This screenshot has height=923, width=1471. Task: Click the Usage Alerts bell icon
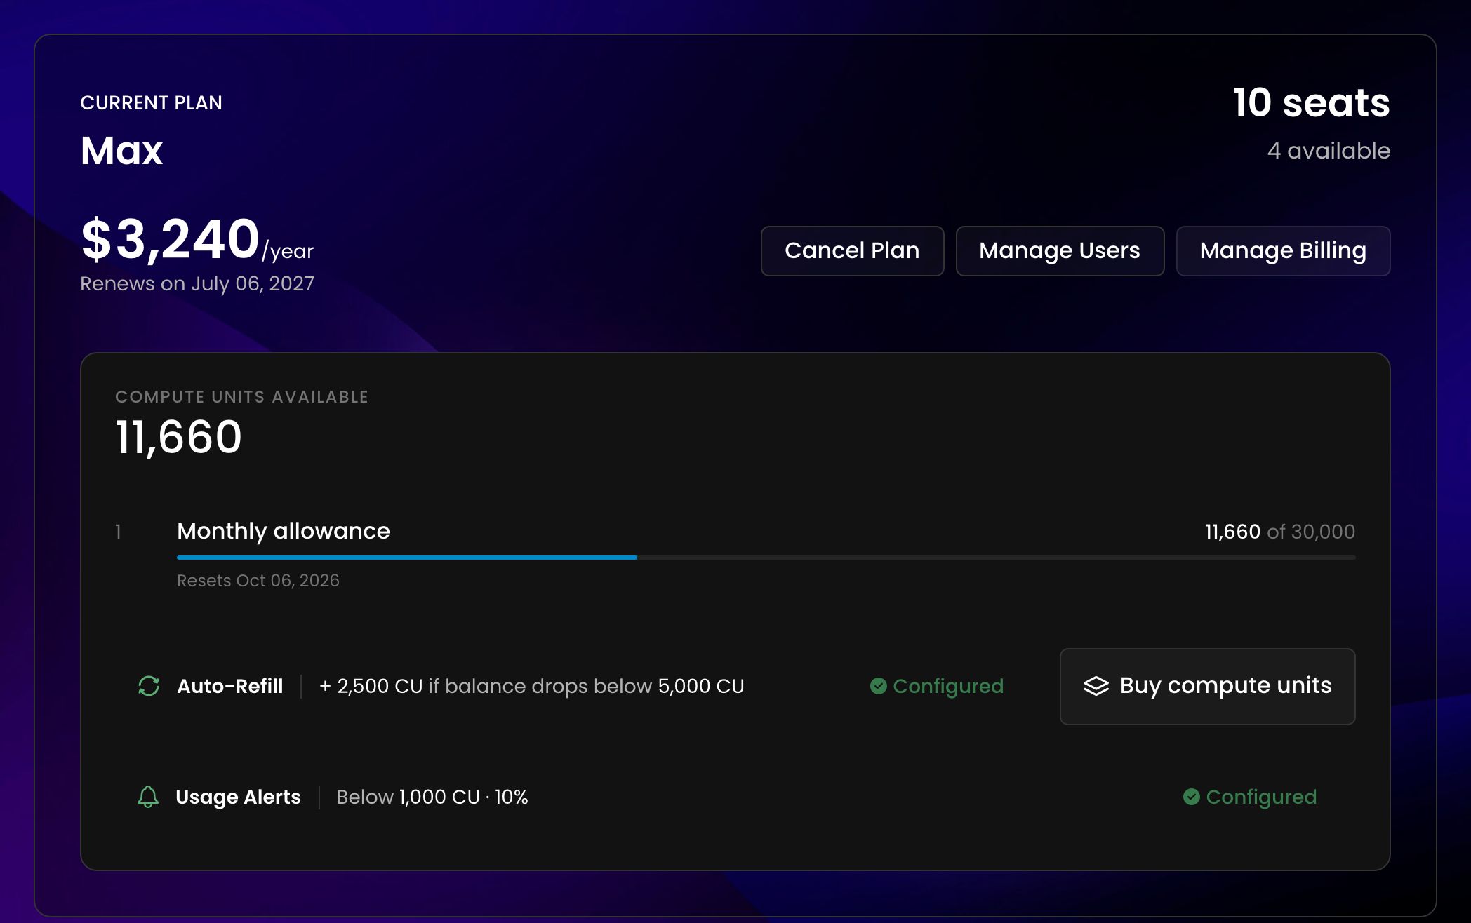[x=148, y=797]
